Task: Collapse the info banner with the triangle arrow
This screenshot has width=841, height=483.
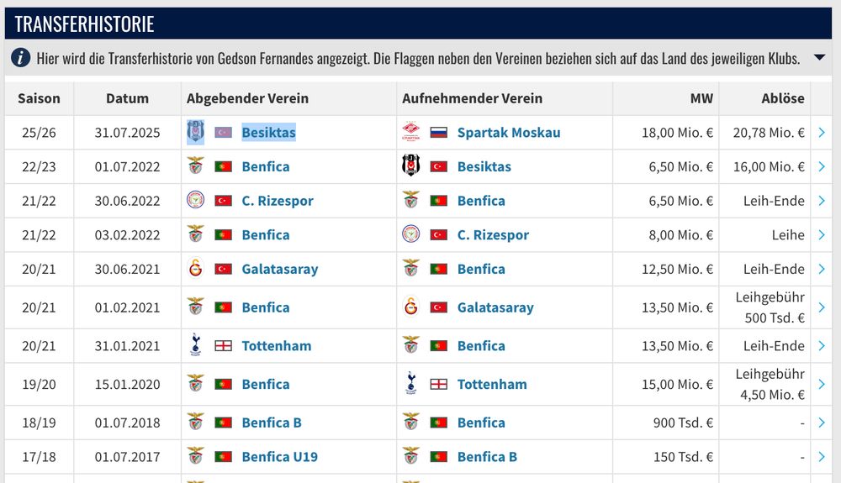Action: tap(819, 57)
